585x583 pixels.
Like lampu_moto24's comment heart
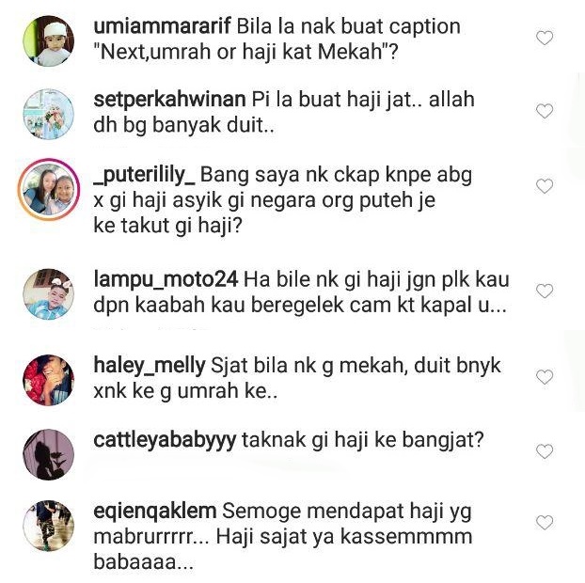click(545, 291)
